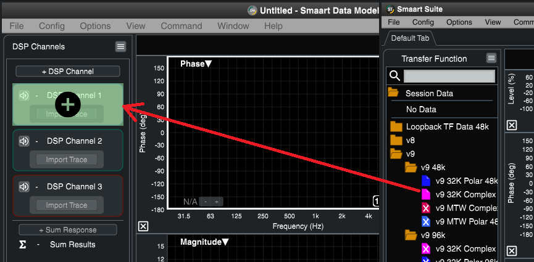Focus the Transfer Function search field
Screen dimensions: 534x262
[449, 76]
